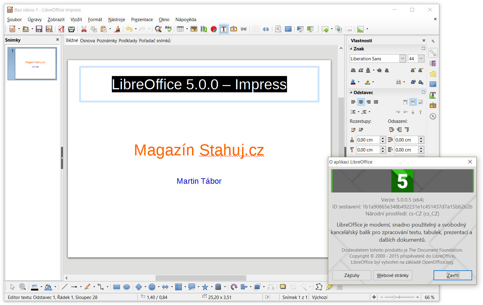Open highlighting color dropdown arrow
Screen dimensions: 483x305
(373, 82)
